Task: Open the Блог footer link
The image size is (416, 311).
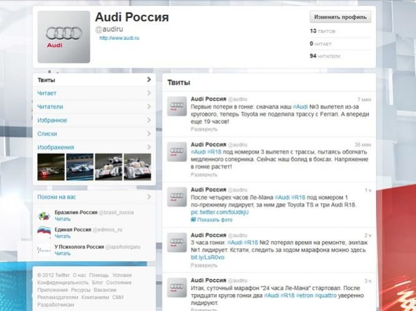Action: (97, 283)
